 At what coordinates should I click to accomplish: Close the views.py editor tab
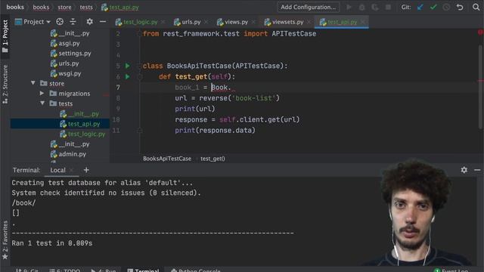coord(253,22)
